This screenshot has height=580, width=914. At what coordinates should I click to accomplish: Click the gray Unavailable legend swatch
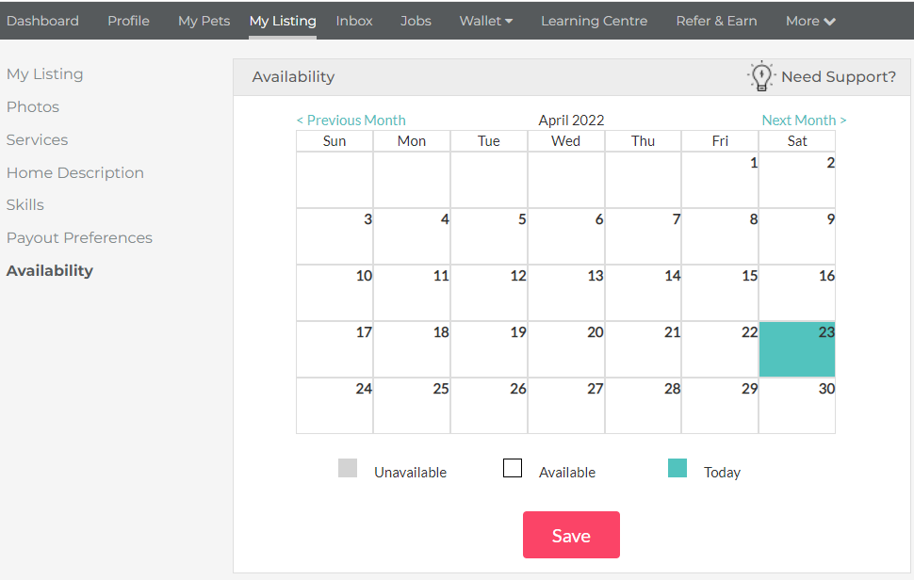coord(348,468)
